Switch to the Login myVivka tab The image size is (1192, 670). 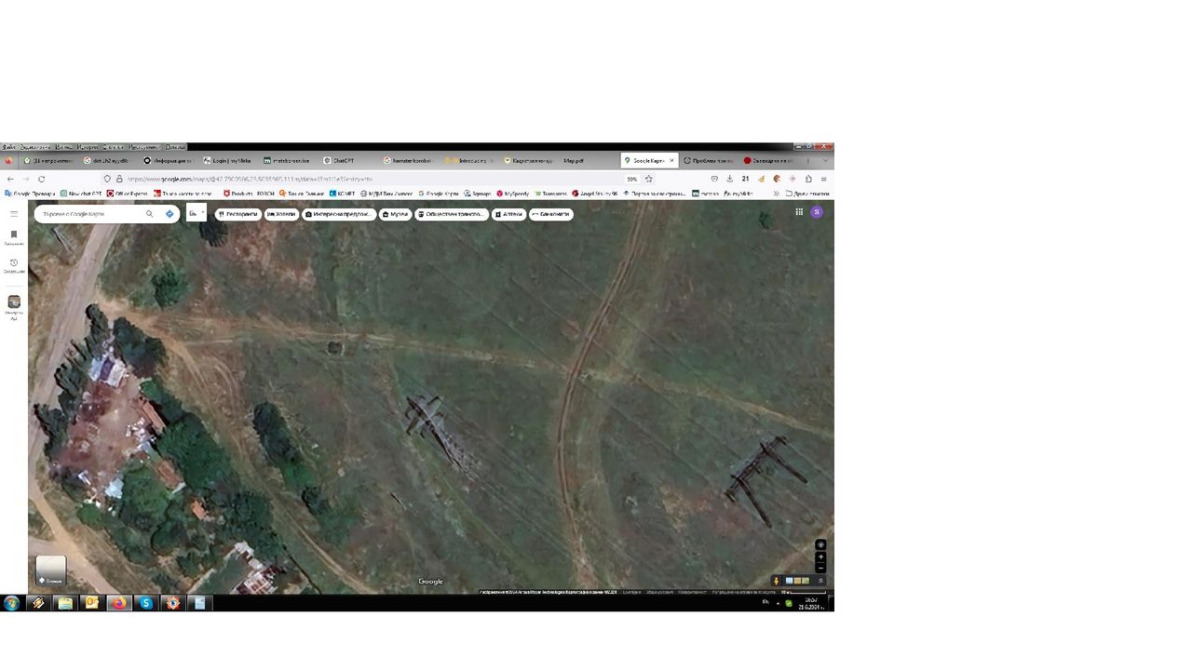point(228,160)
